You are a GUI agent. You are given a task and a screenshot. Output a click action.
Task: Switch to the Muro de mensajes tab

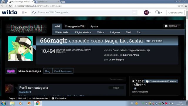30,71
